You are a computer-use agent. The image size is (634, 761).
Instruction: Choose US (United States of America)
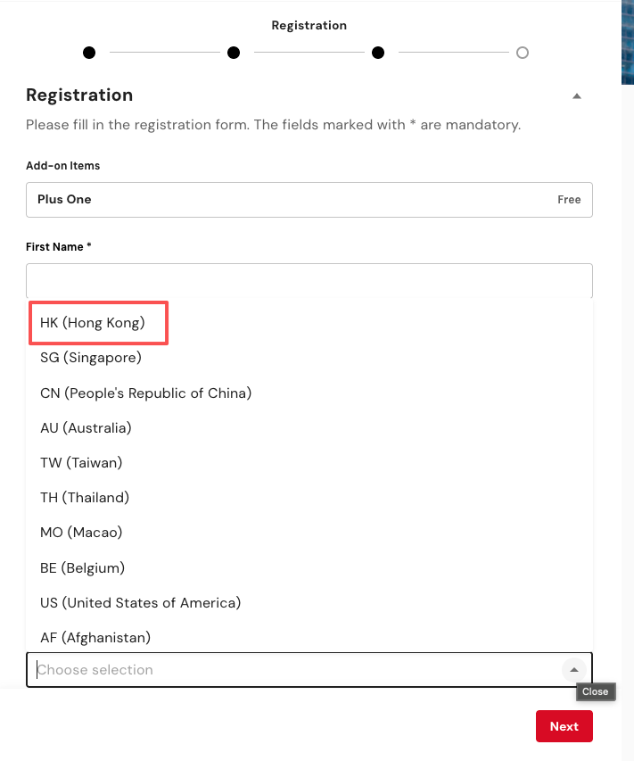pos(140,602)
